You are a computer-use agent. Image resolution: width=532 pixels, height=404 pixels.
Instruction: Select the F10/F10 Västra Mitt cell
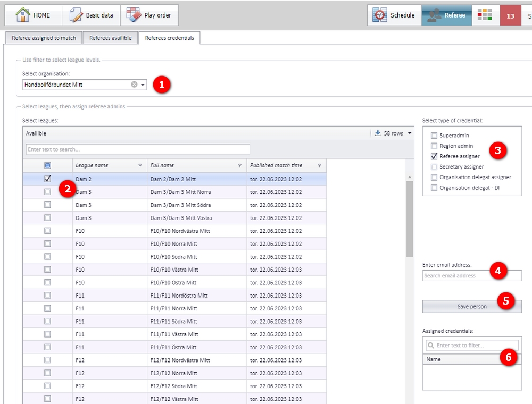pos(197,270)
